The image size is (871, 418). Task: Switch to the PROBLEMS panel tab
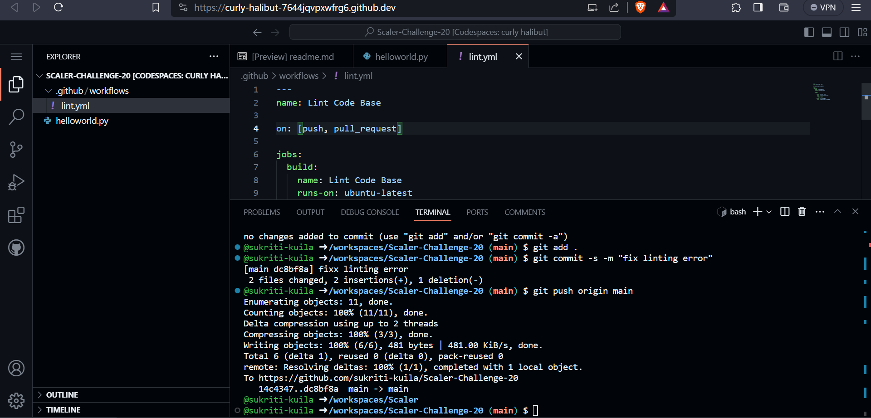click(262, 212)
